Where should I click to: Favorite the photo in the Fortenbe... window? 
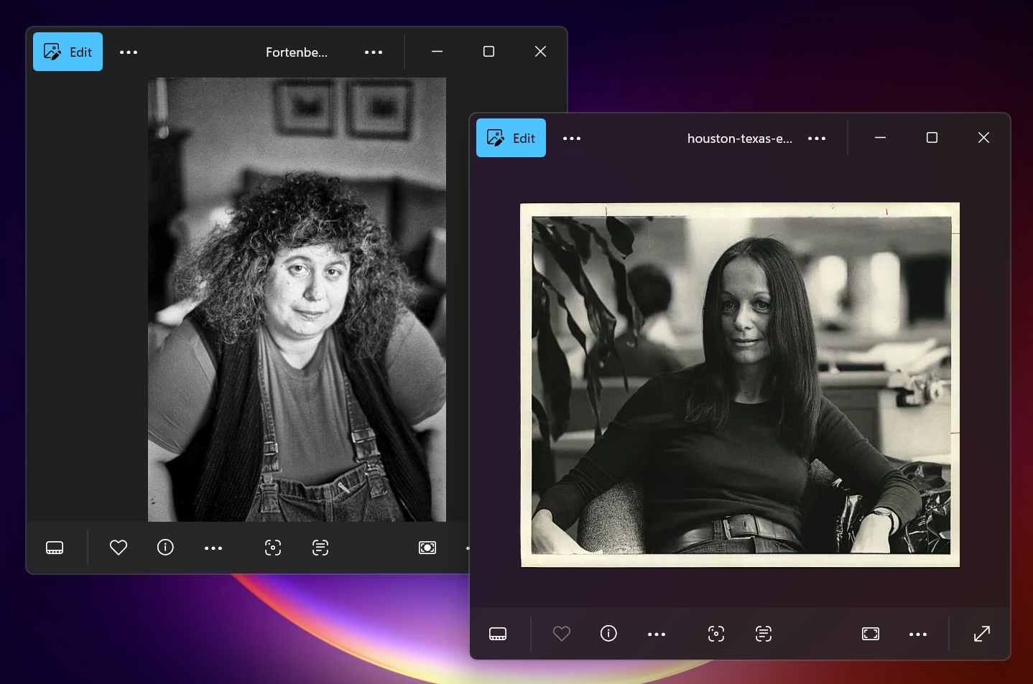(x=119, y=548)
